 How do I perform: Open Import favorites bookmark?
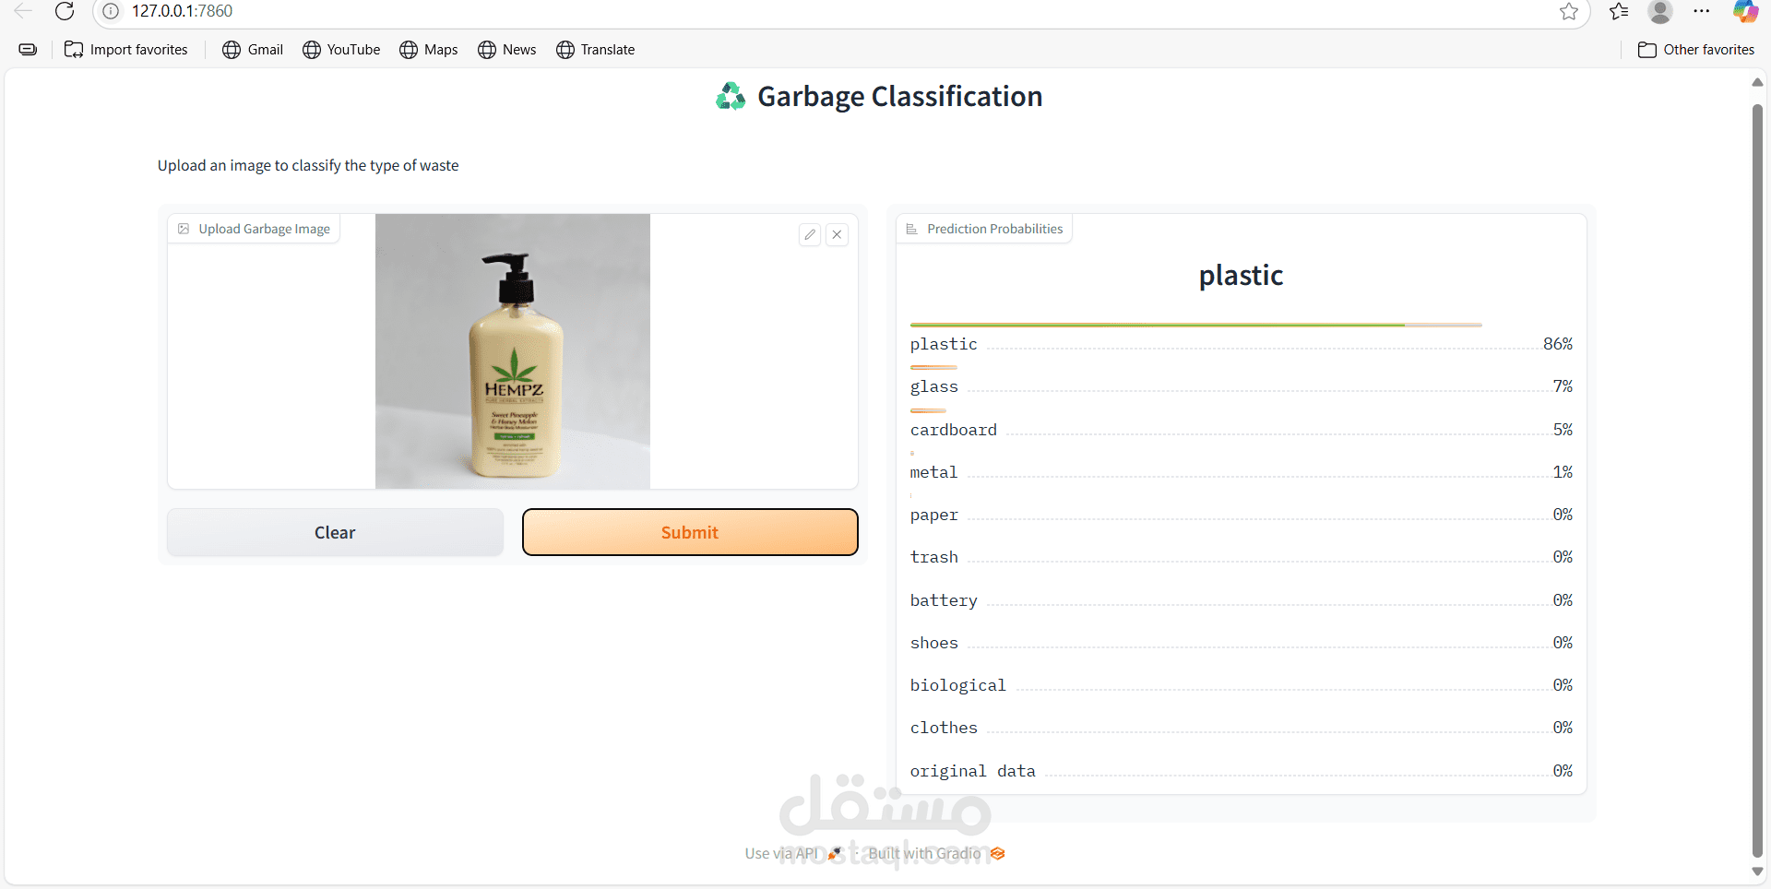pyautogui.click(x=126, y=50)
